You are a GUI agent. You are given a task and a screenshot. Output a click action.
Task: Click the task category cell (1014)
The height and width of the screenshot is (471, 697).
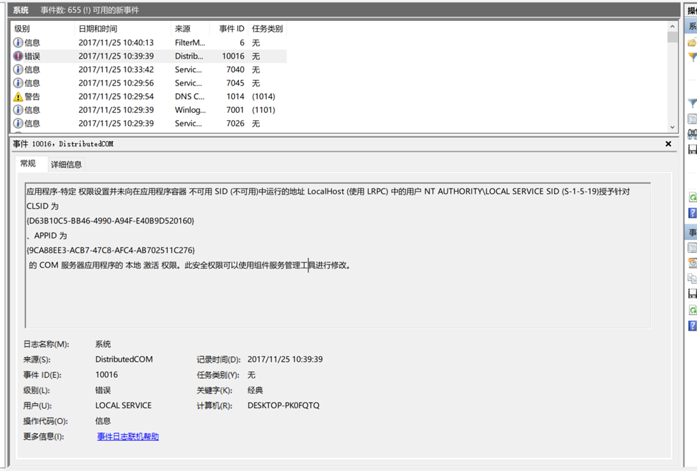[263, 97]
